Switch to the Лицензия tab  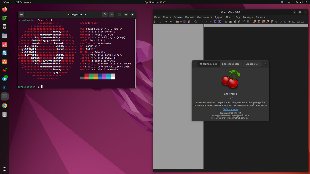[252, 64]
